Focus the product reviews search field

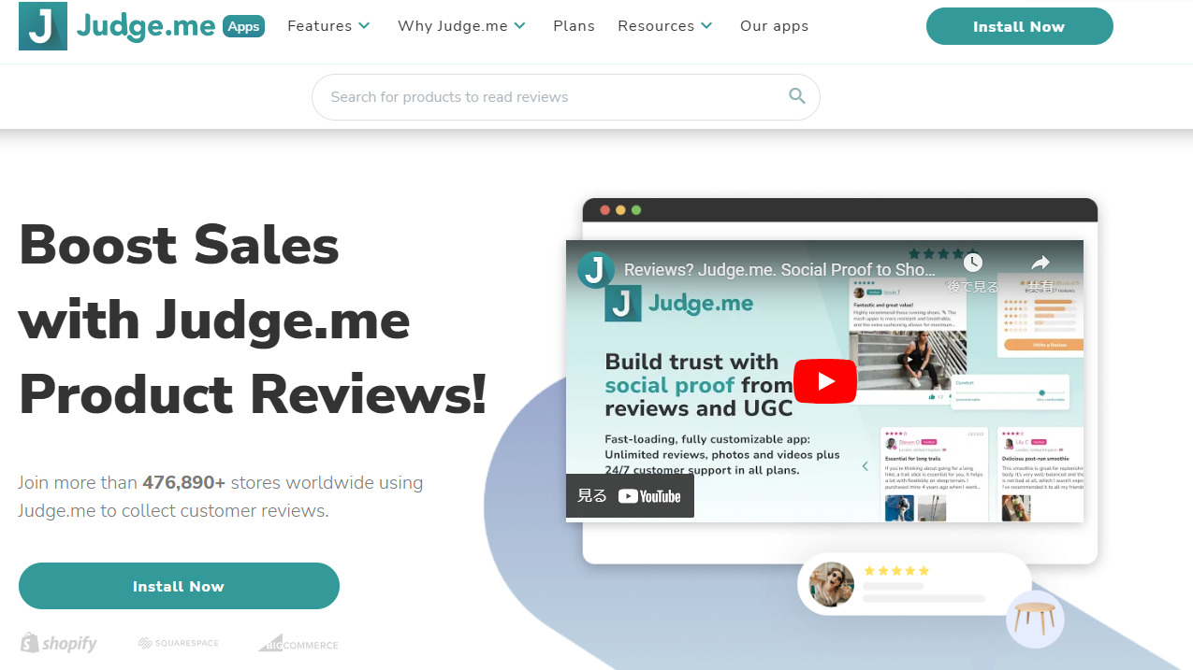(565, 97)
